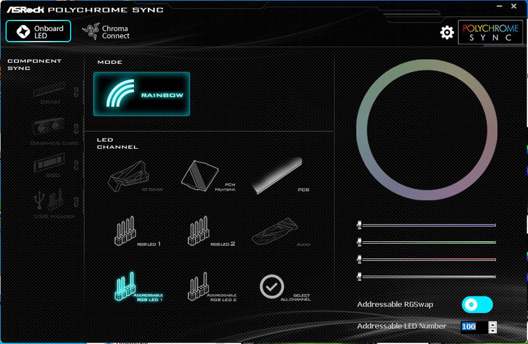Switch to the Onboard LED tab
Image resolution: width=528 pixels, height=344 pixels.
[38, 31]
